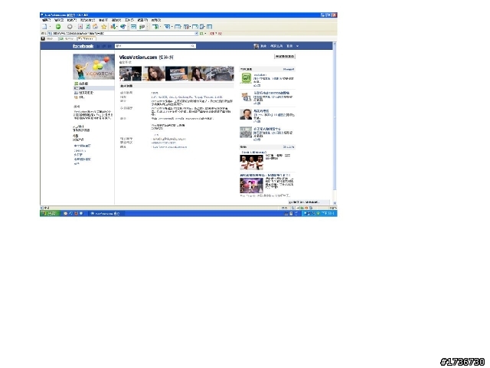Viewport: 490px width, 368px height.
Task: Open the address bar dropdown arrow
Action: (x=197, y=33)
